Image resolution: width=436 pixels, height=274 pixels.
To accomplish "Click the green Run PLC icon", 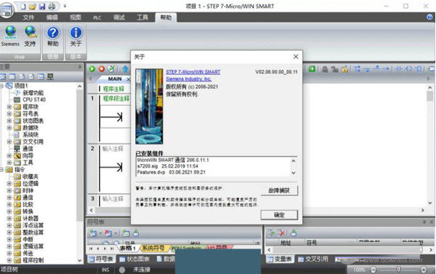I will (x=92, y=68).
